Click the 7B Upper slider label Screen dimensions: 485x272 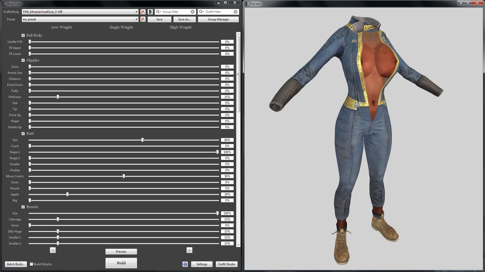tap(15, 48)
